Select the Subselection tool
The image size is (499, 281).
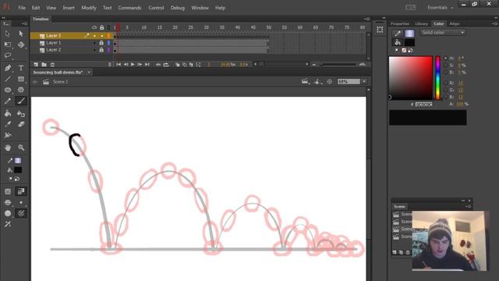[x=21, y=34]
